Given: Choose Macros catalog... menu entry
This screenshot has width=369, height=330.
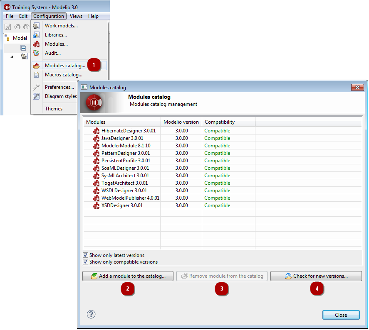Looking at the screenshot, I should click(69, 75).
